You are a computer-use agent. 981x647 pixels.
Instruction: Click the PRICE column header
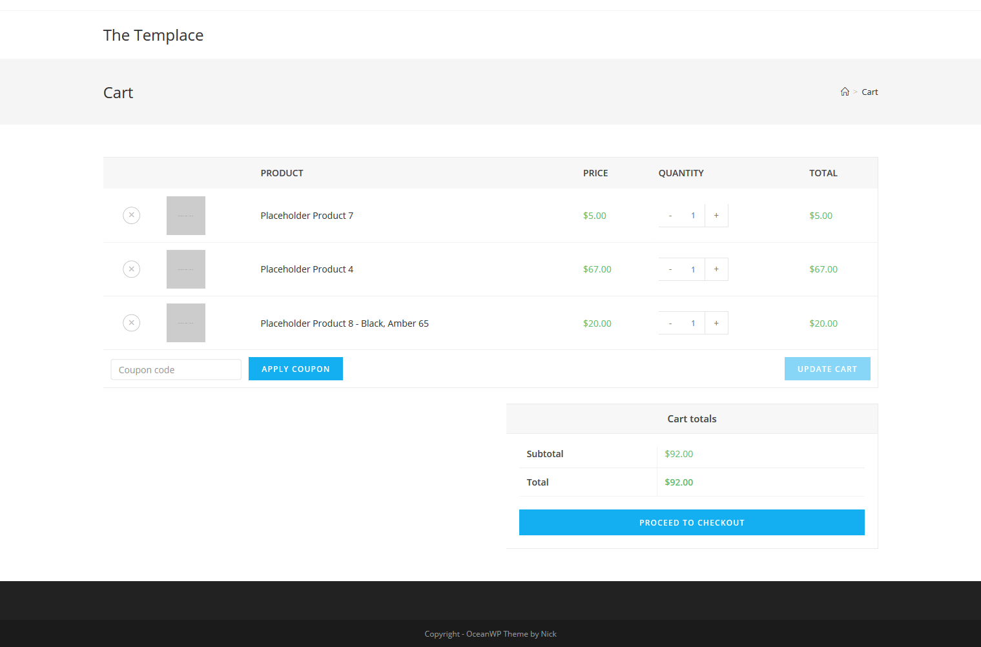pyautogui.click(x=595, y=173)
